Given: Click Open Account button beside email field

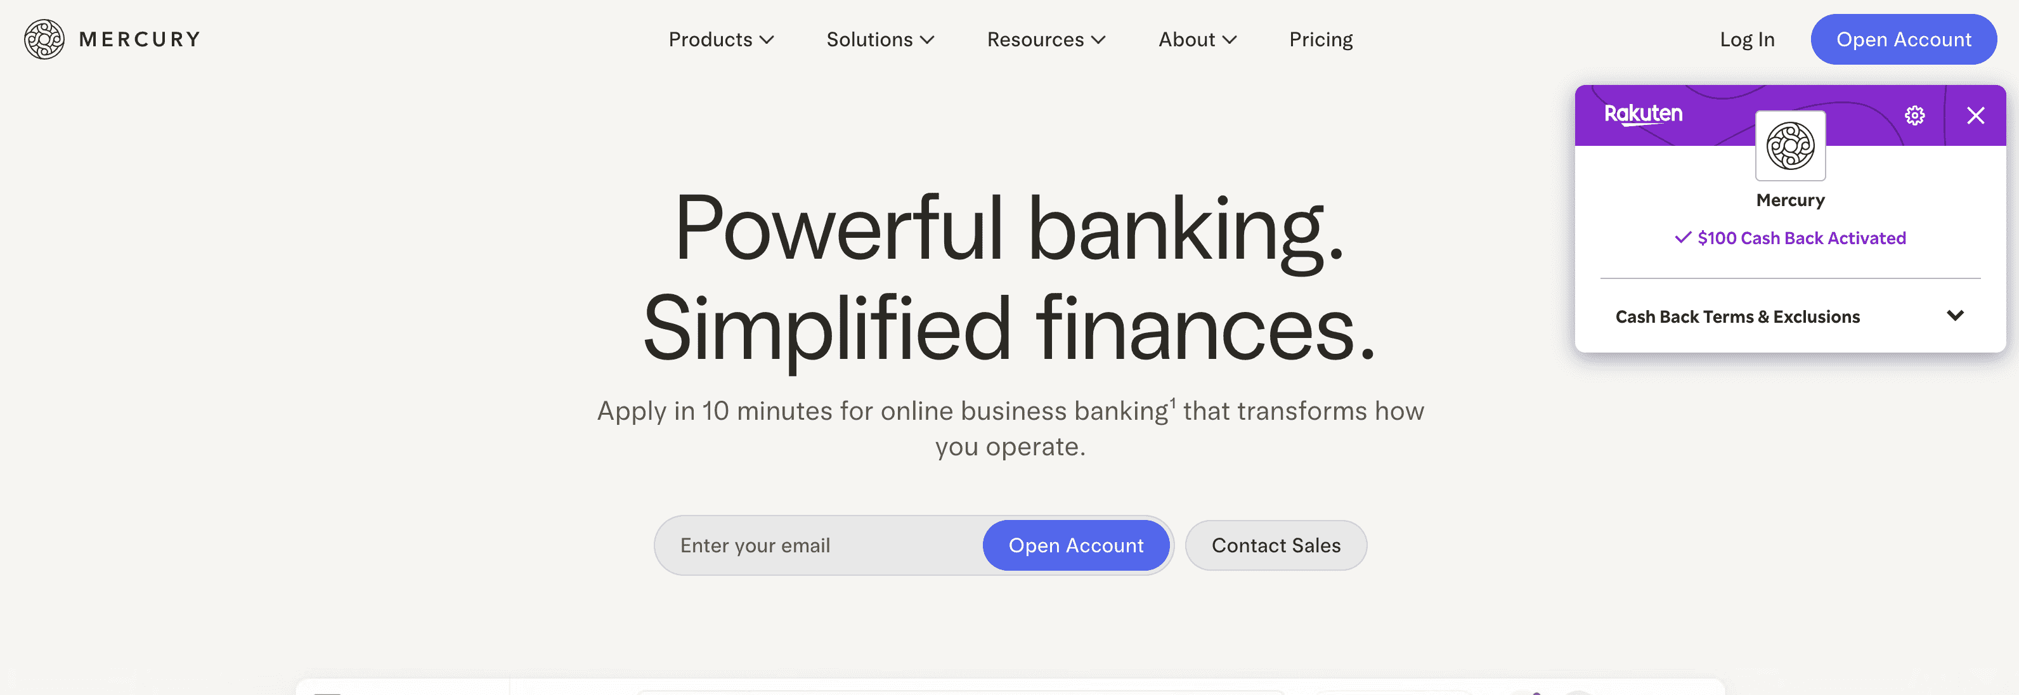Looking at the screenshot, I should click(x=1075, y=545).
